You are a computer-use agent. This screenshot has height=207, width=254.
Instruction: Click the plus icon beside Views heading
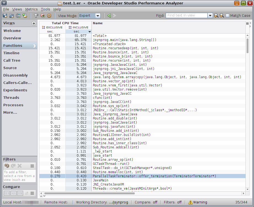click(34, 23)
